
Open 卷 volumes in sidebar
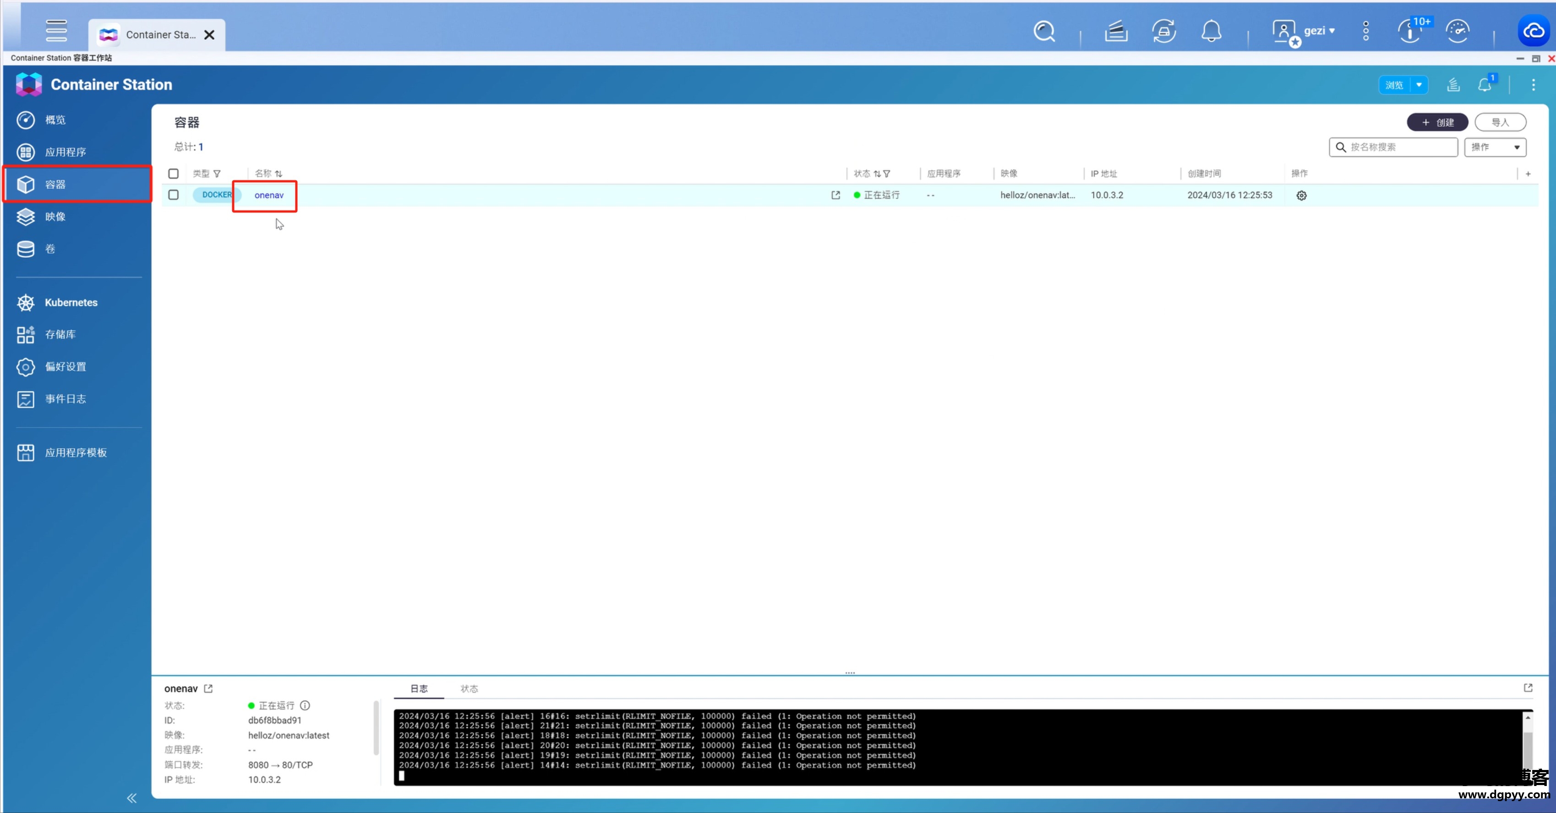click(77, 249)
